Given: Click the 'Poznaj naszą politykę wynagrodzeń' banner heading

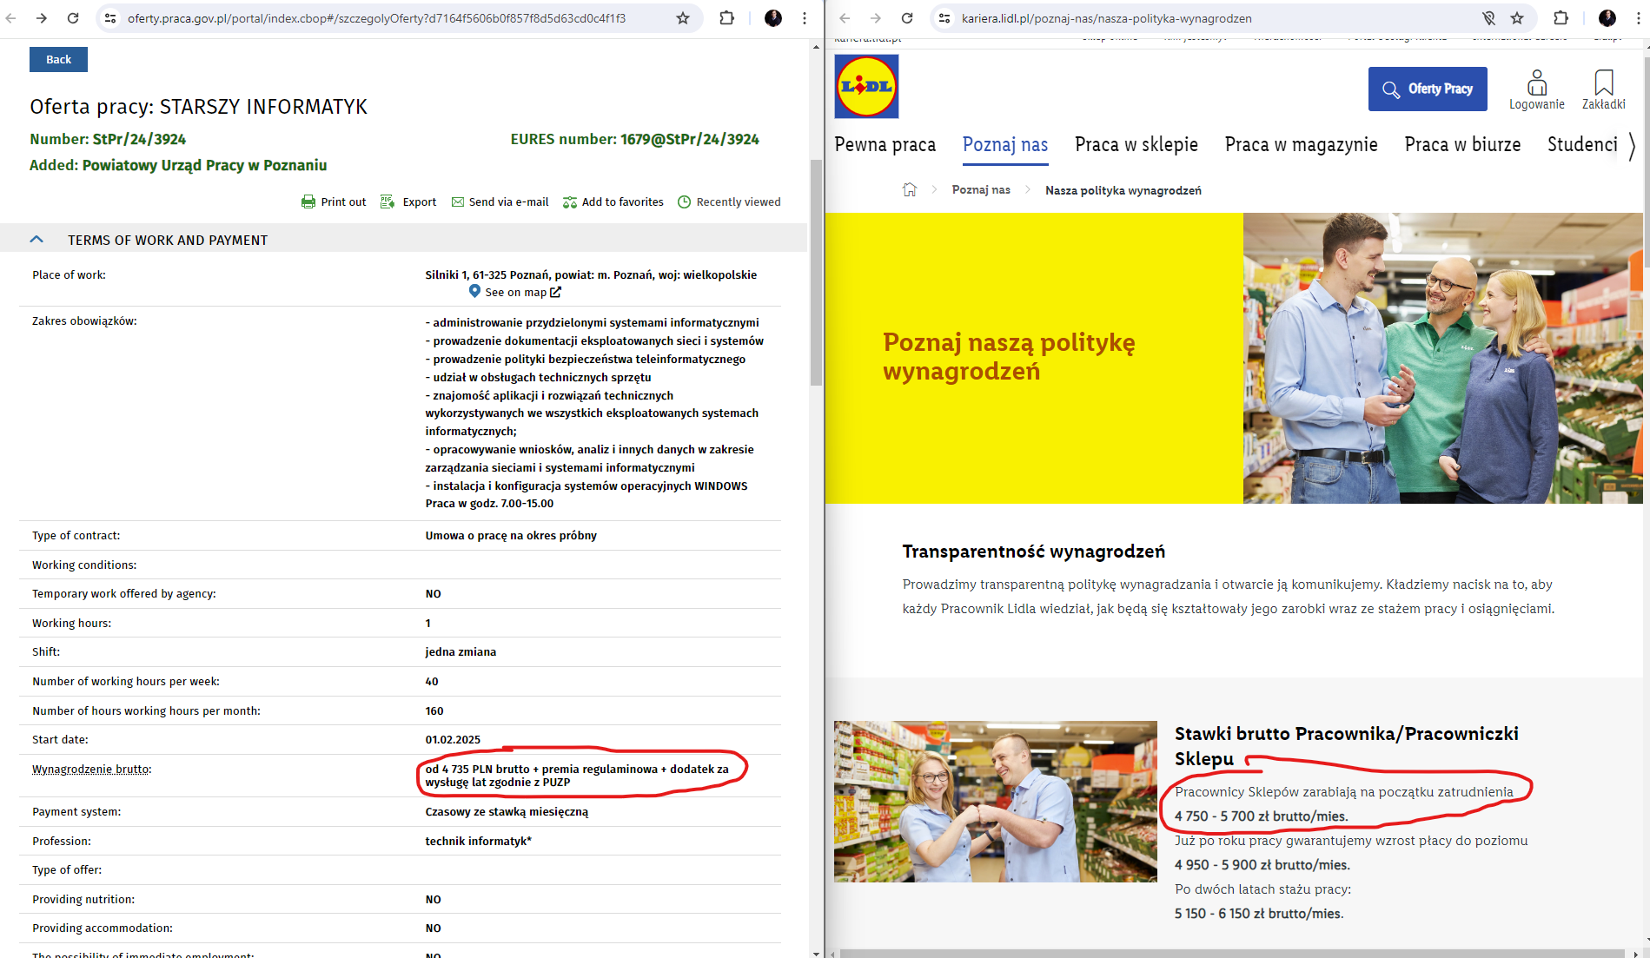Looking at the screenshot, I should click(x=1009, y=357).
